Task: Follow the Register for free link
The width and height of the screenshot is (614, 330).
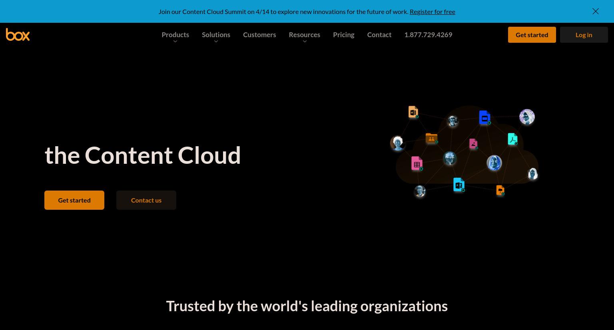Action: coord(433,12)
